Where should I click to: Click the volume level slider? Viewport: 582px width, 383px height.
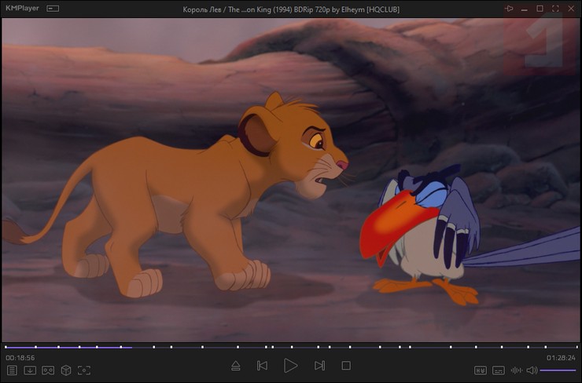(558, 370)
